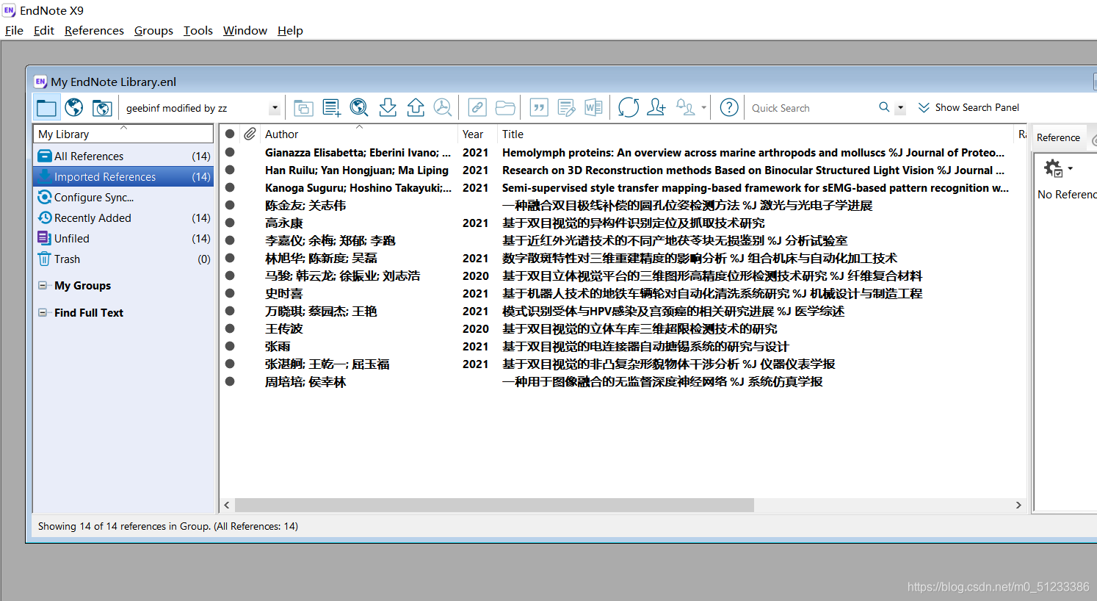
Task: Click the horizontal scrollbar right arrow
Action: pos(1018,505)
